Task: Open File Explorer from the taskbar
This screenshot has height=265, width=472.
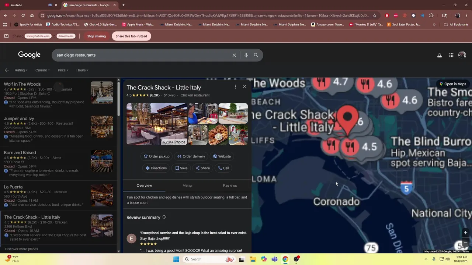Action: (x=253, y=259)
